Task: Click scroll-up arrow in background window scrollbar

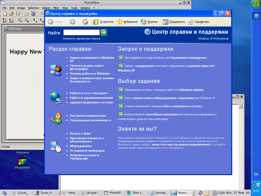Action: [241, 106]
